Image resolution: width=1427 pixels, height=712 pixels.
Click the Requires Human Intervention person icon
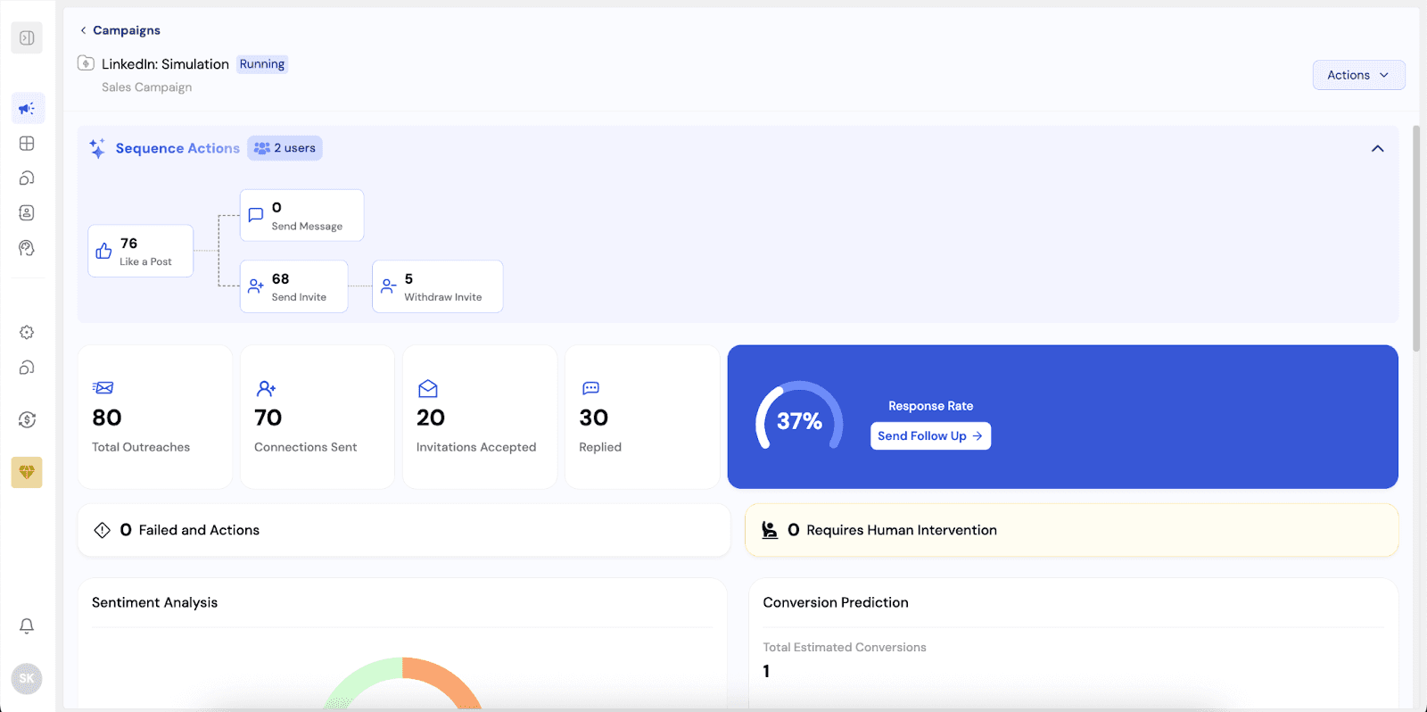point(770,530)
